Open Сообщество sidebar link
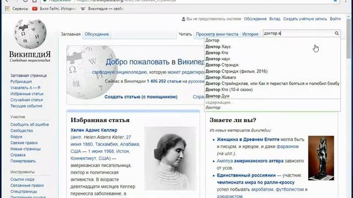 [22, 130]
